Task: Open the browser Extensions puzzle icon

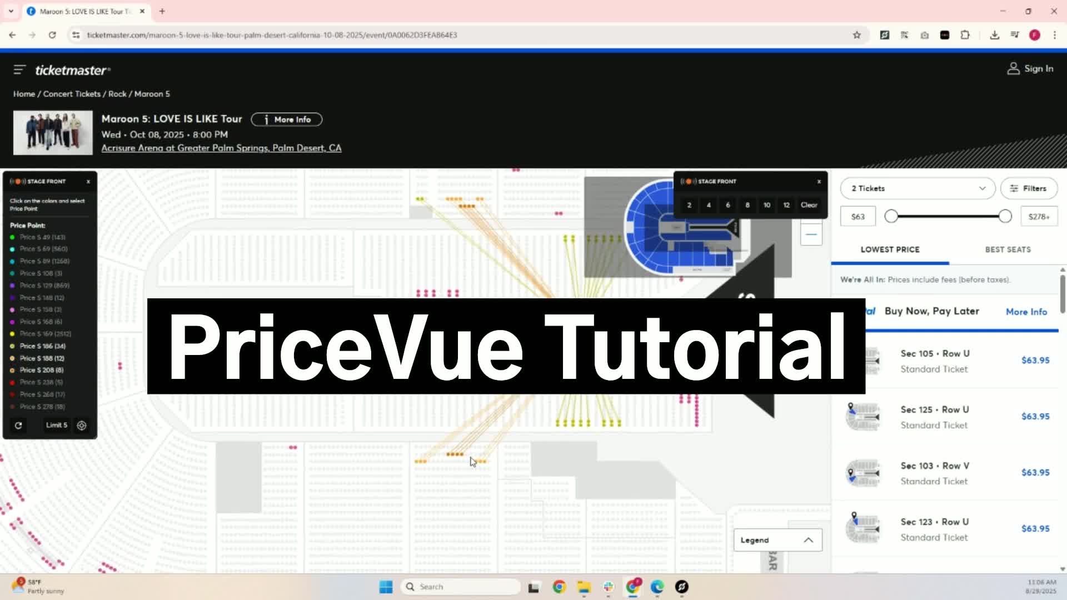Action: [x=965, y=35]
